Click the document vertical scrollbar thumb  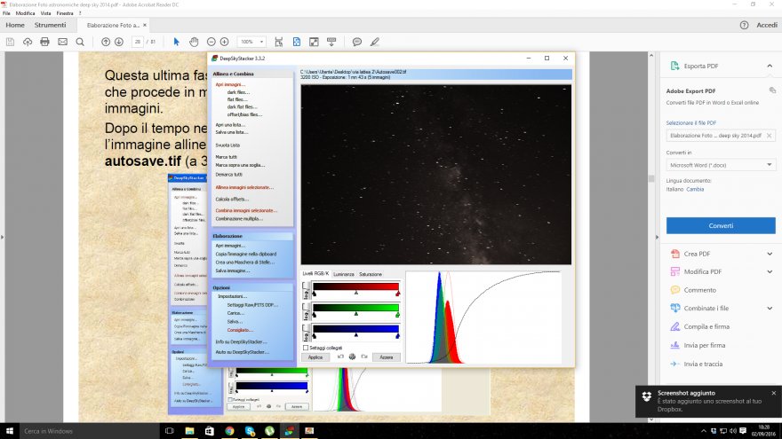click(650, 178)
